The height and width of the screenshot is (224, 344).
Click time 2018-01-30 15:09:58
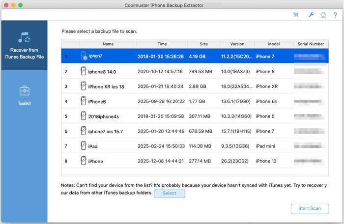[x=161, y=116]
